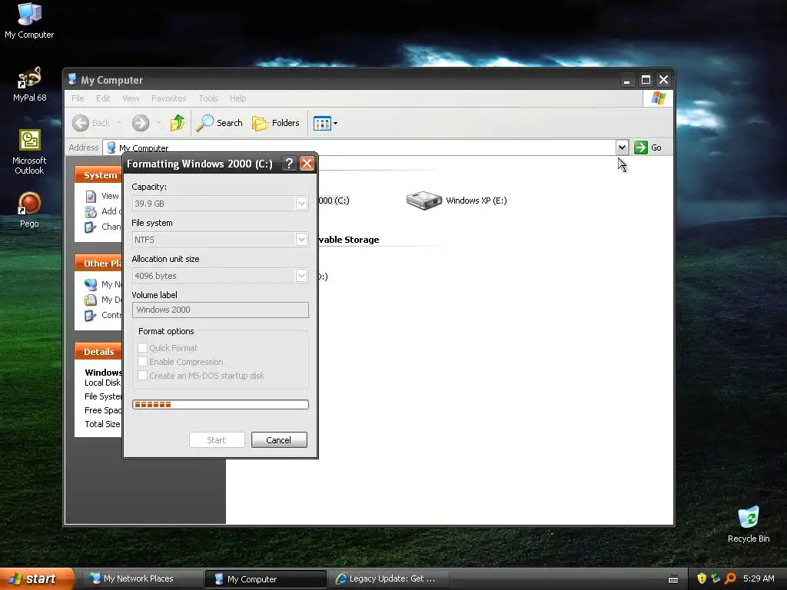787x590 pixels.
Task: Click the Volume label text field
Action: click(221, 310)
